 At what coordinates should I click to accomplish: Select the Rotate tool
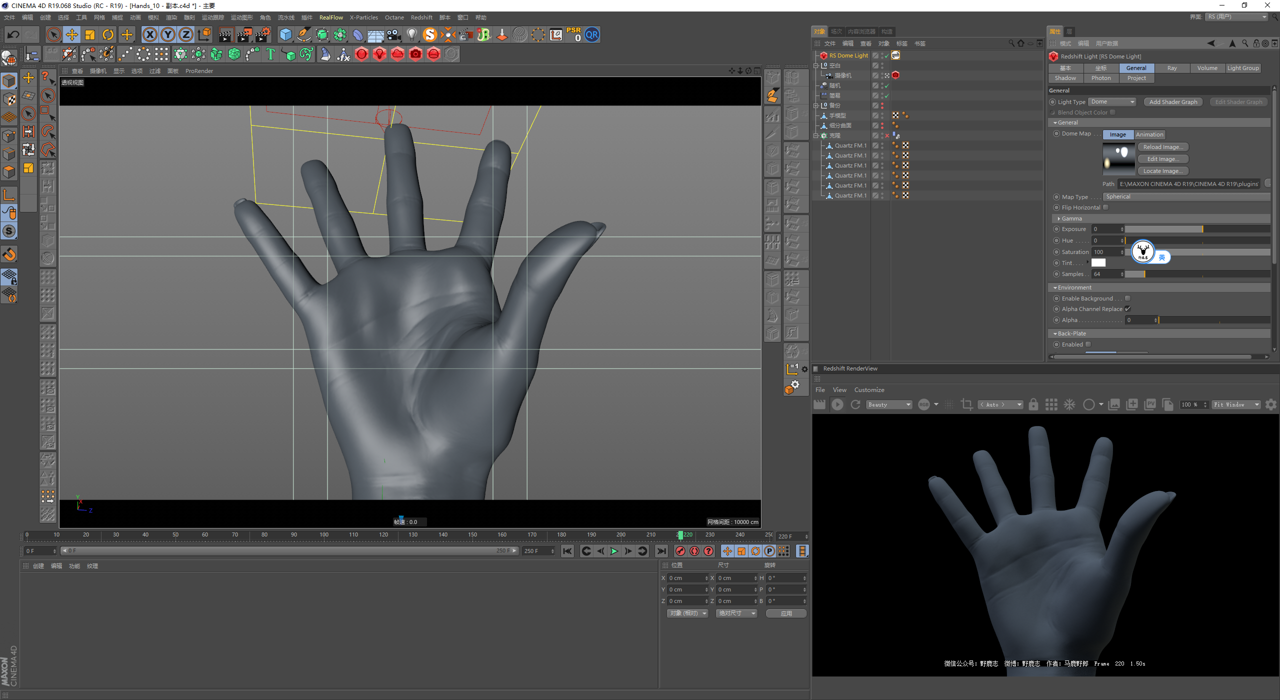[x=108, y=35]
